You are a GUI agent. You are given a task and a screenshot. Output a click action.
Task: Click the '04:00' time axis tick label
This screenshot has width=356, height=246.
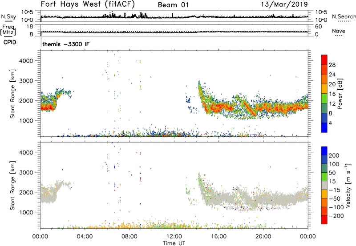click(x=85, y=237)
